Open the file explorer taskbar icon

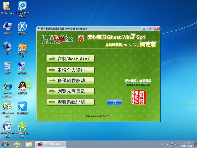pos(29,144)
